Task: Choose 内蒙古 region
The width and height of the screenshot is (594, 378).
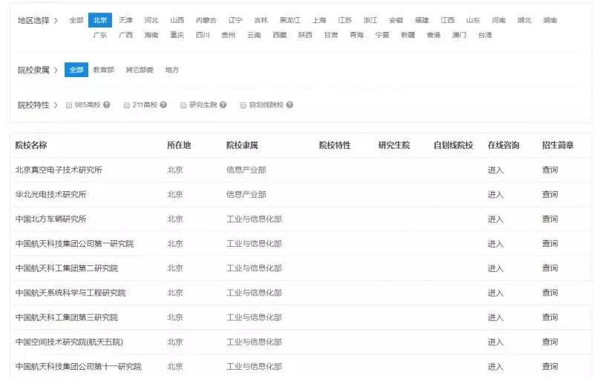Action: 206,20
